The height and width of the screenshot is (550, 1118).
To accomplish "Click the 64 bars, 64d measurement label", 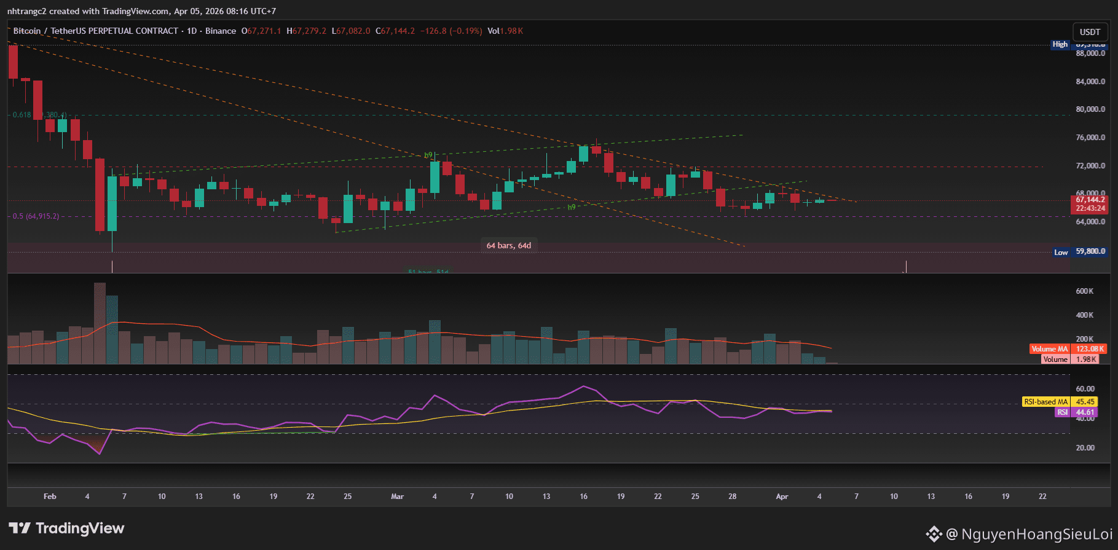I will [509, 246].
